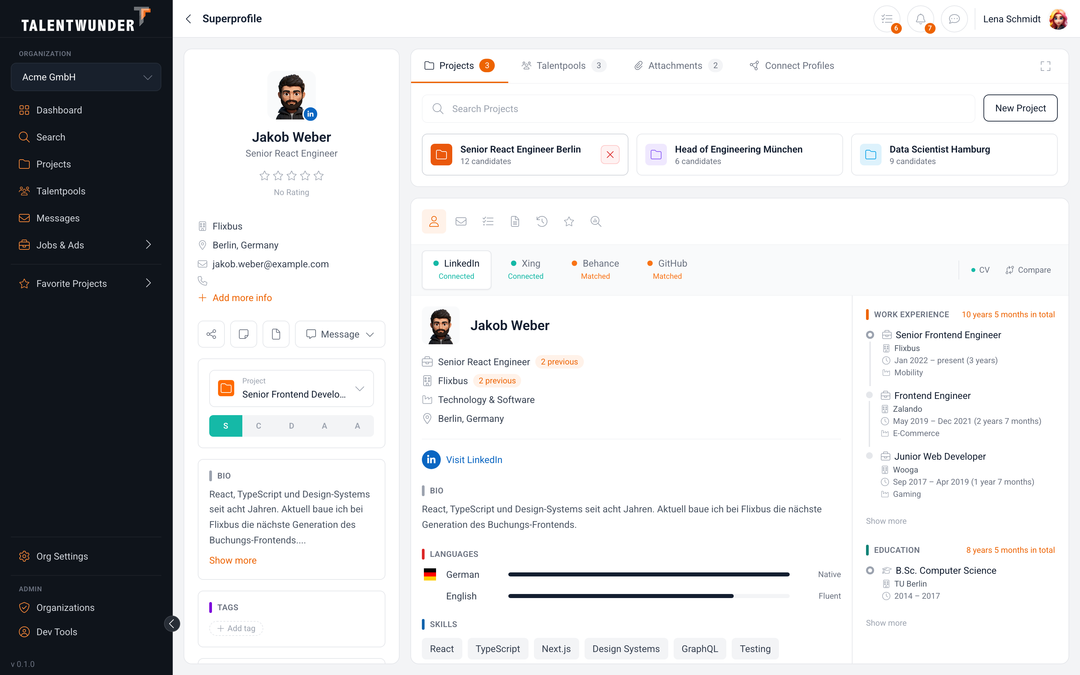This screenshot has height=675, width=1080.
Task: Click the LinkedIn logo beside Visit LinkedIn
Action: click(431, 460)
